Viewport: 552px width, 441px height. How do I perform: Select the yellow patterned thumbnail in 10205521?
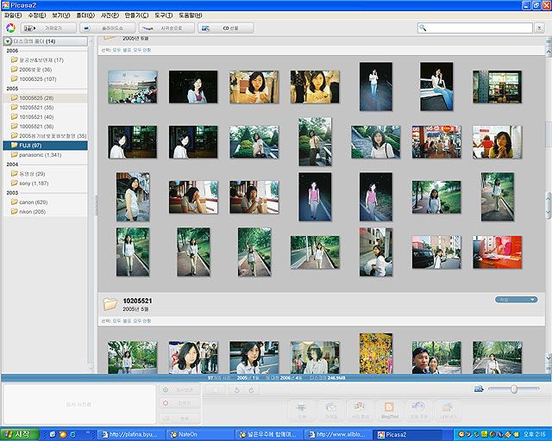pyautogui.click(x=376, y=353)
